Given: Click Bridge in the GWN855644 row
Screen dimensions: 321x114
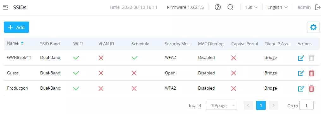Looking at the screenshot, I should (x=271, y=57).
